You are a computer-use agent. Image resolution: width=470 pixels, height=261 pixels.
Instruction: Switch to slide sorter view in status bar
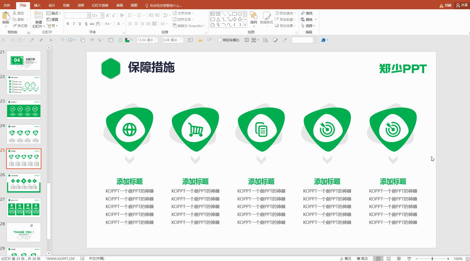(x=389, y=259)
